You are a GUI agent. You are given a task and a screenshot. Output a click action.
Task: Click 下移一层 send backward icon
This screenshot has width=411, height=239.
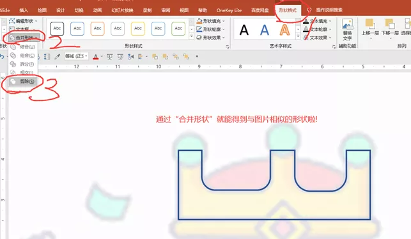click(390, 29)
